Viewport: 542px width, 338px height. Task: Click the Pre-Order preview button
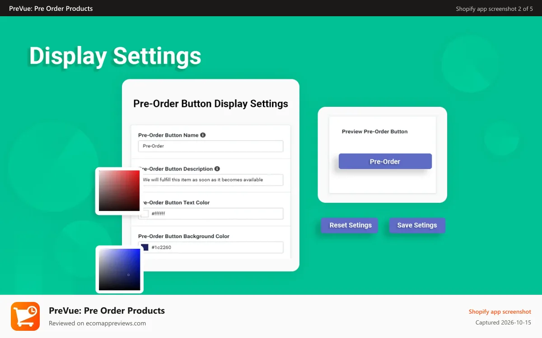click(x=385, y=161)
